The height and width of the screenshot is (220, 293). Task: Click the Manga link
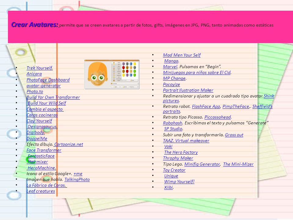[x=171, y=61]
